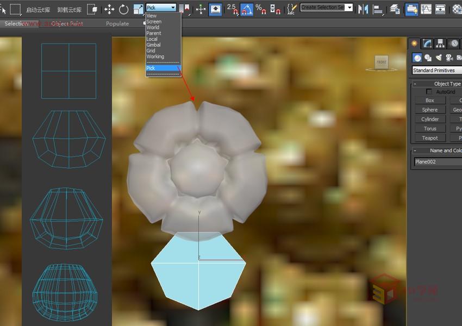Open the Align tool

[377, 8]
